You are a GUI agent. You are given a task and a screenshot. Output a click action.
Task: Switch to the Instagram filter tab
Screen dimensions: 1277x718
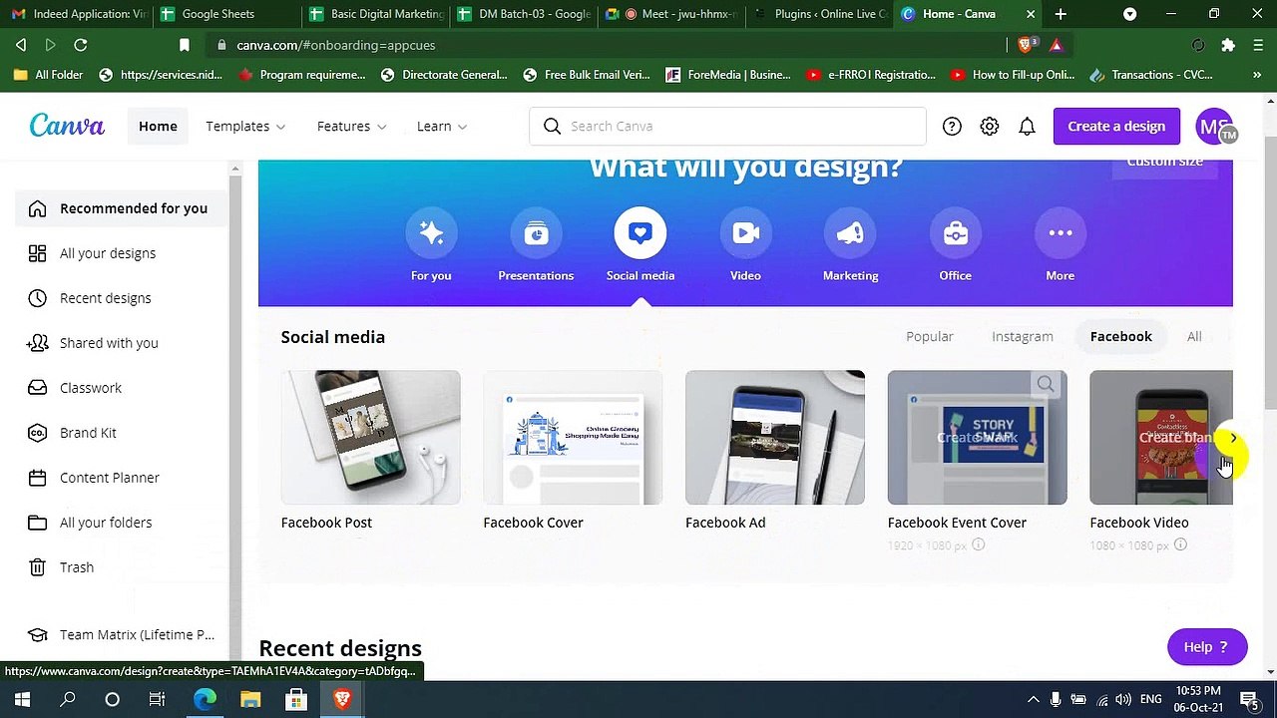point(1023,337)
